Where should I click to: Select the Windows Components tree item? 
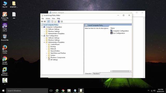pyautogui.click(x=58, y=57)
